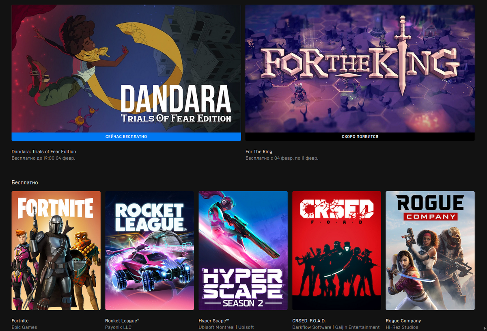Click Darkflow Software | Gaijin Entertainment text
The image size is (487, 331).
(336, 327)
